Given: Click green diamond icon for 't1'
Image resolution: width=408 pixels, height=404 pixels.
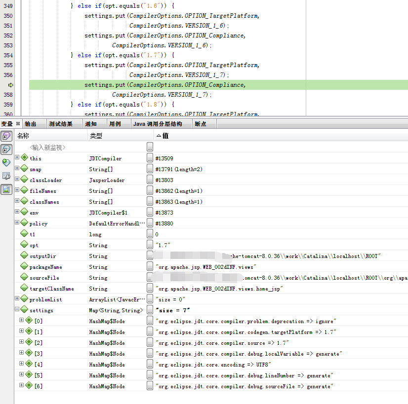Looking at the screenshot, I should pyautogui.click(x=25, y=233).
